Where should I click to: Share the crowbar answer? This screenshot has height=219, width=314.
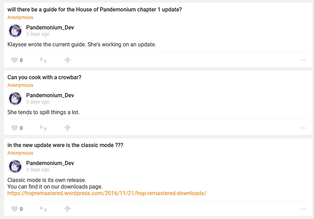click(68, 128)
